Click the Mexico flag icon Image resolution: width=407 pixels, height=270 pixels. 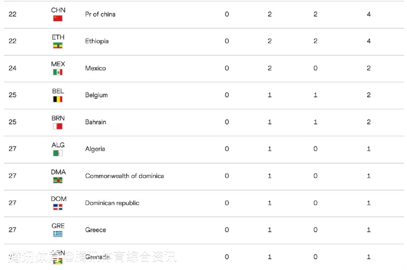point(58,72)
